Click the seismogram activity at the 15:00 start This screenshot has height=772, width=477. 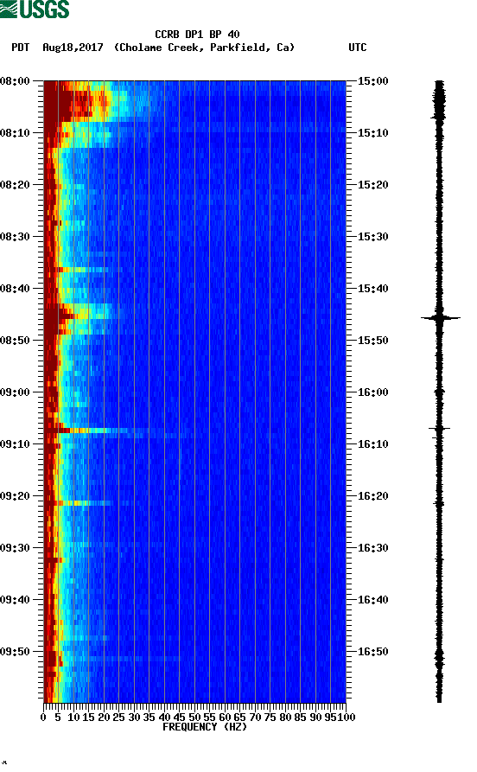point(439,101)
